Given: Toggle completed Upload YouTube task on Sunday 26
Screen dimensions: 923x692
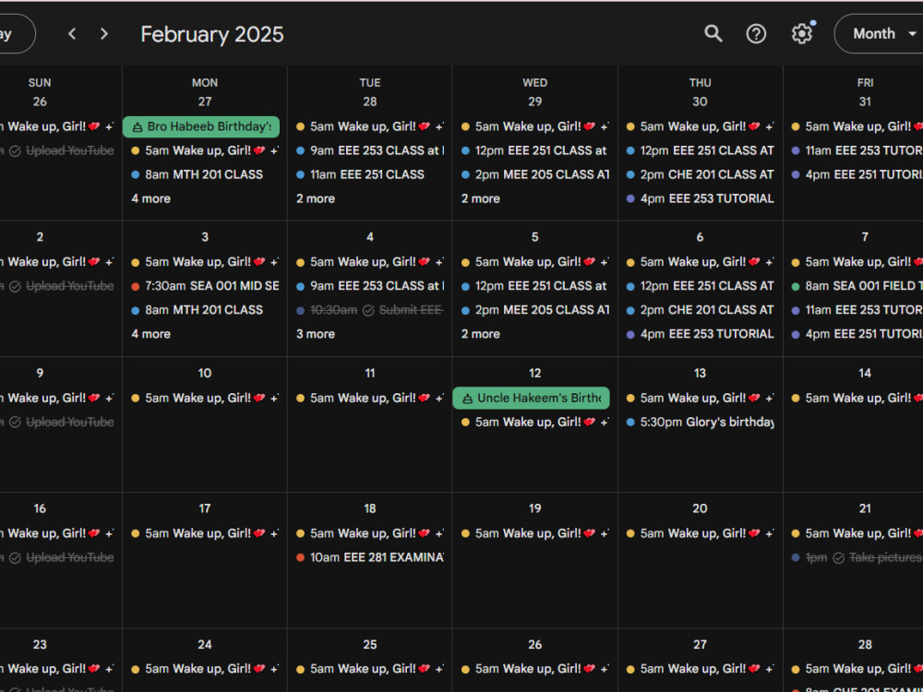Looking at the screenshot, I should [16, 151].
